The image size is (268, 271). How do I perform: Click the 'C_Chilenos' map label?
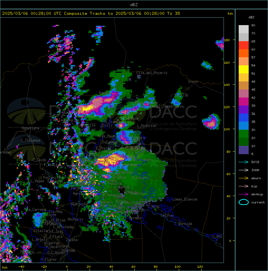pos(31,140)
